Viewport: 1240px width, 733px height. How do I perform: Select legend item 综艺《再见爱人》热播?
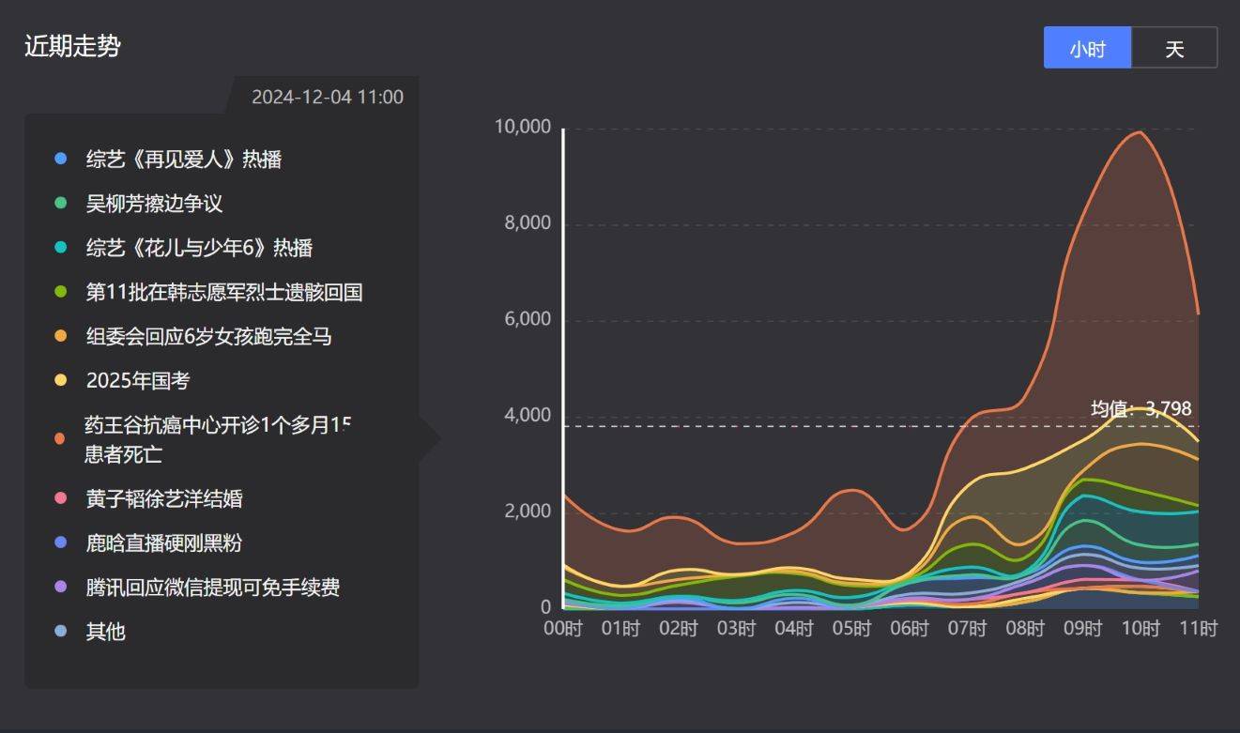(184, 160)
